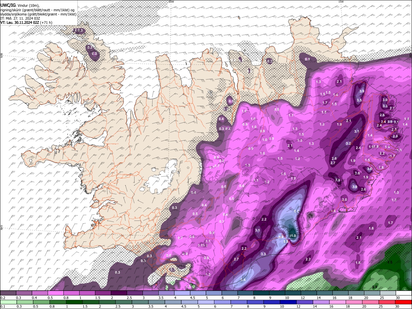Select the 'rigning/skúrir (grænt/blátt/rautt' header line

pos(38,10)
